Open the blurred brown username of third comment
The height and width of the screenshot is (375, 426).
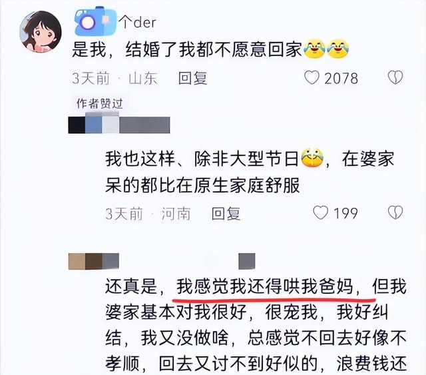click(x=93, y=261)
